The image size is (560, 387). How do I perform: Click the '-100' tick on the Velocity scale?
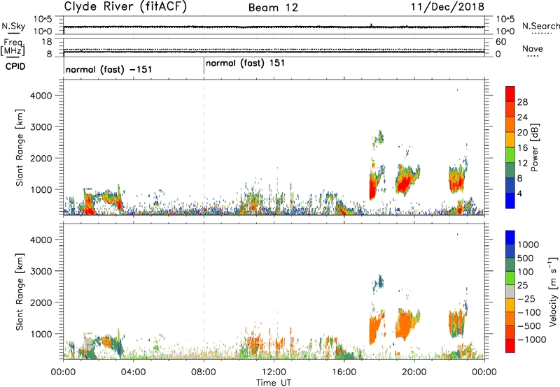pyautogui.click(x=529, y=312)
